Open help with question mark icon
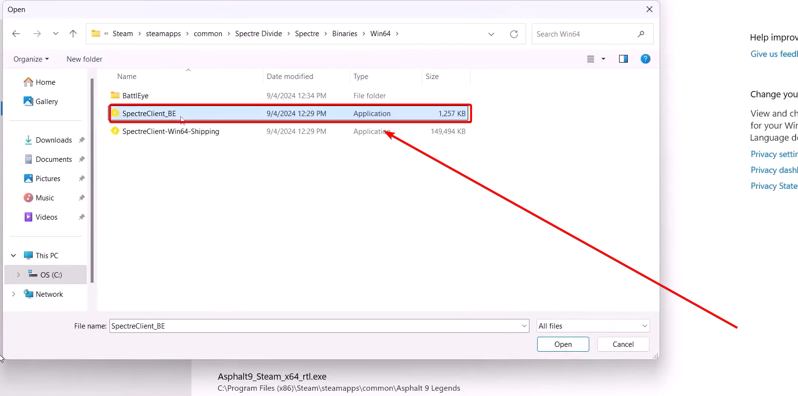The image size is (798, 396). click(646, 59)
